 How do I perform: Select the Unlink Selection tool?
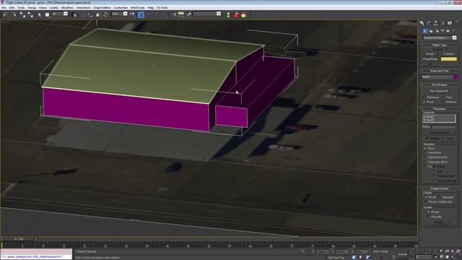point(30,14)
